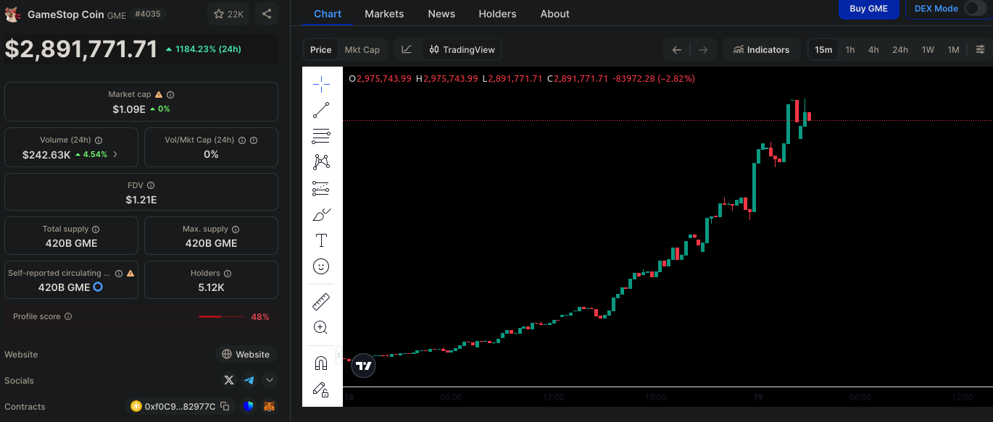Viewport: 993px width, 422px height.
Task: Click the shield wallet icon in Contracts
Action: pyautogui.click(x=249, y=406)
